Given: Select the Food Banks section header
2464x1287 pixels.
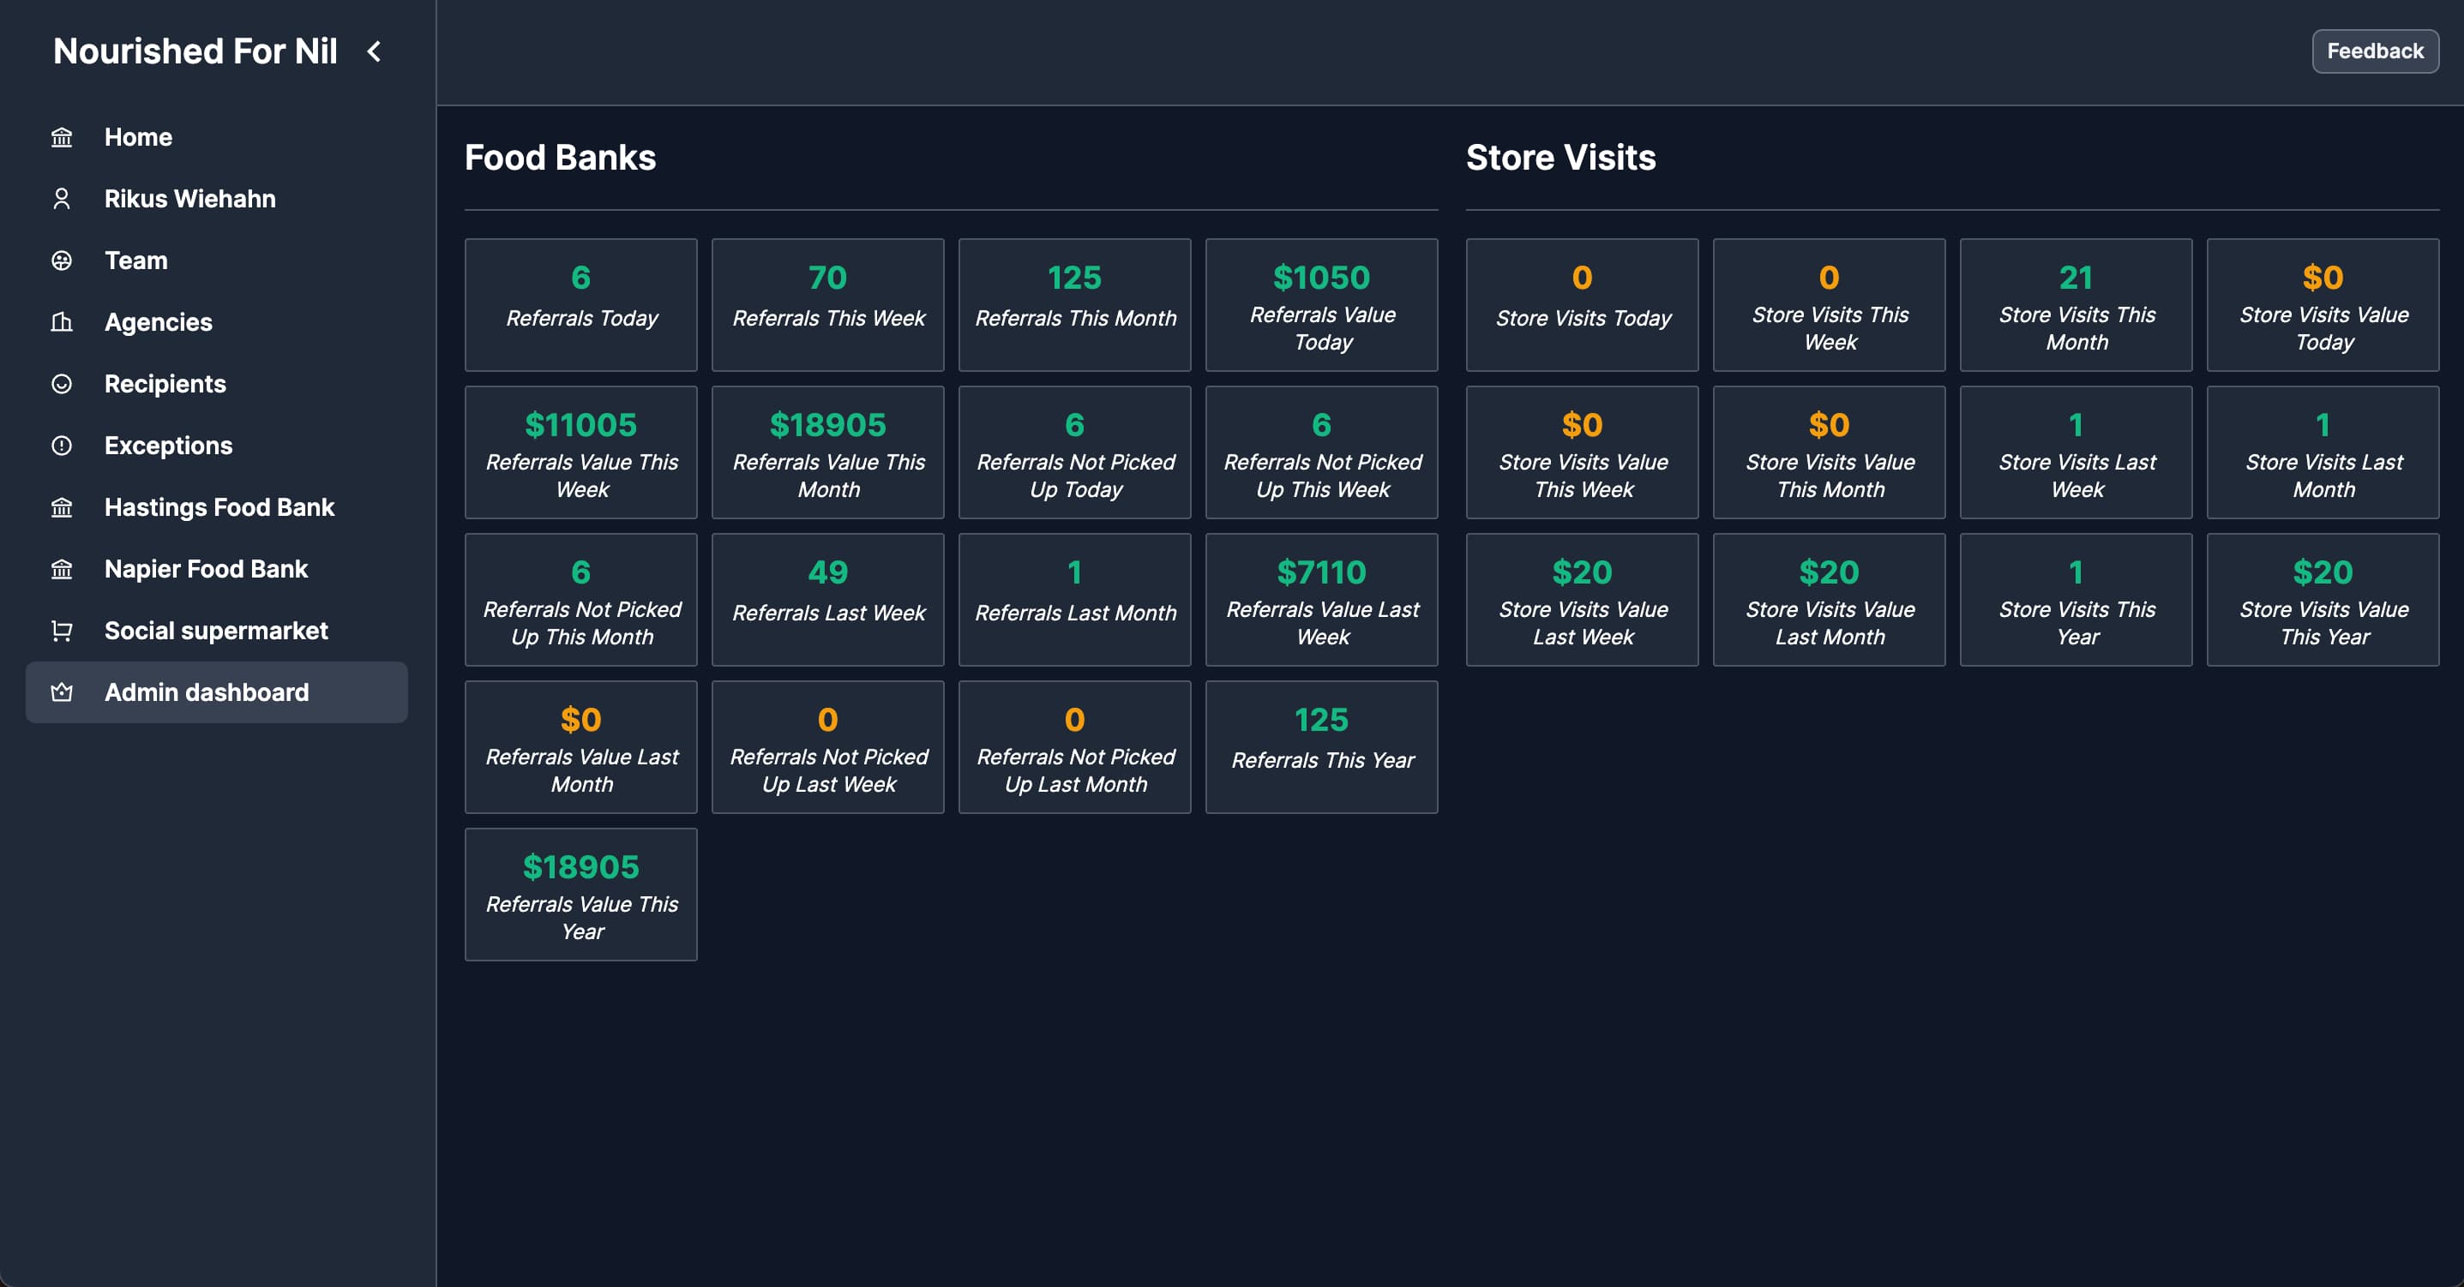Looking at the screenshot, I should click(561, 157).
